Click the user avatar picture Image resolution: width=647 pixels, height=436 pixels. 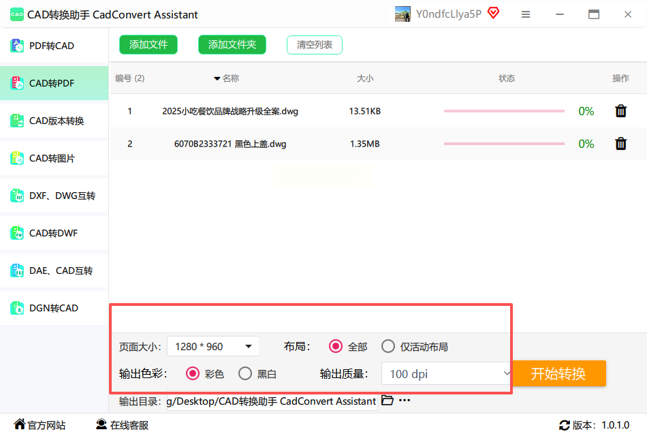[x=403, y=14]
